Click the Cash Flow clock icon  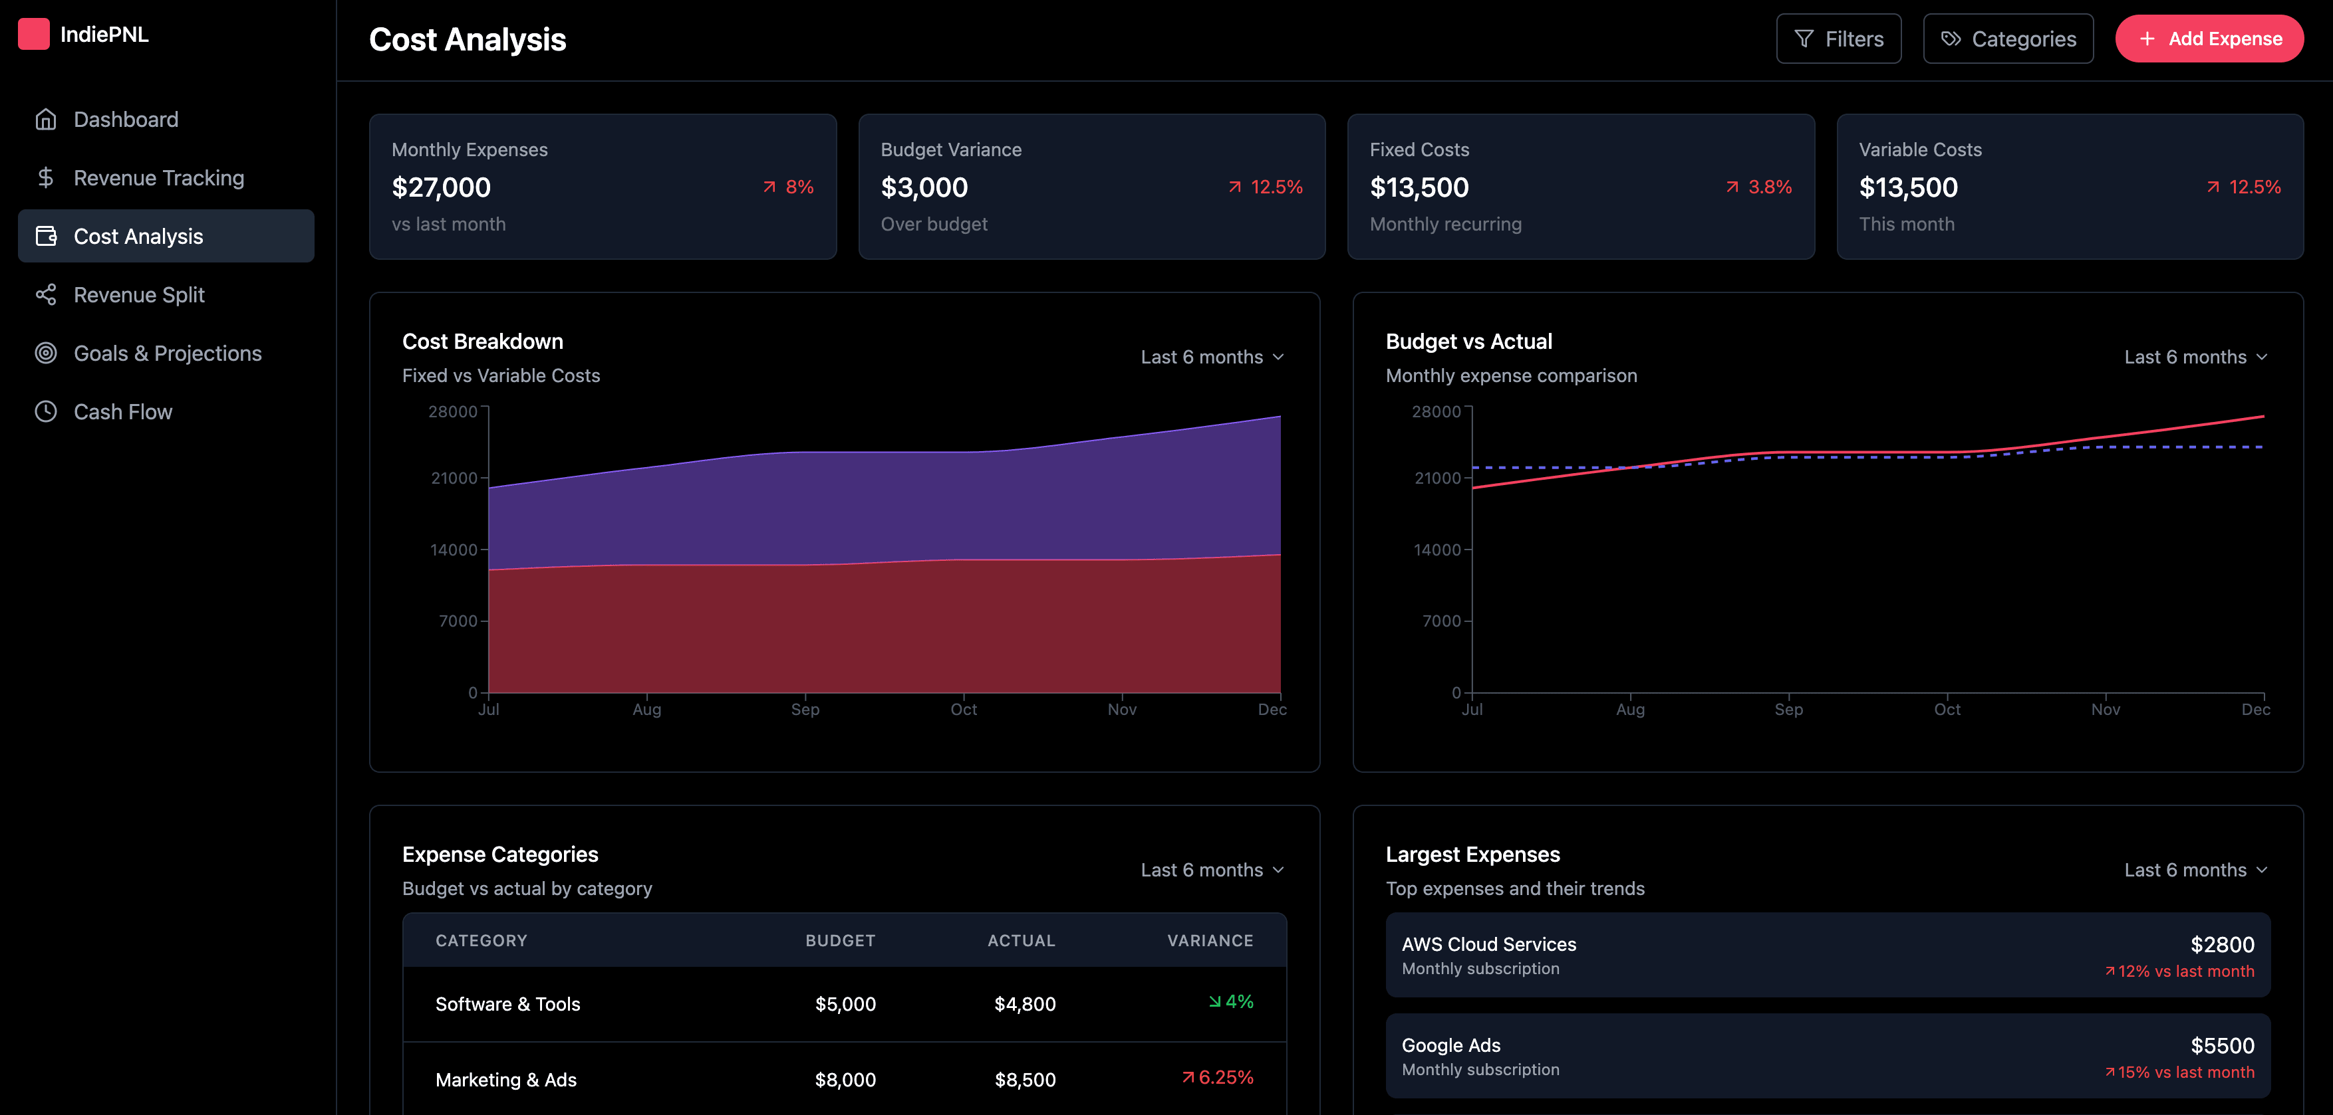click(x=45, y=412)
